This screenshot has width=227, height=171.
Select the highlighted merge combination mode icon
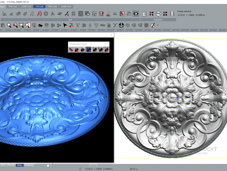pos(89,50)
